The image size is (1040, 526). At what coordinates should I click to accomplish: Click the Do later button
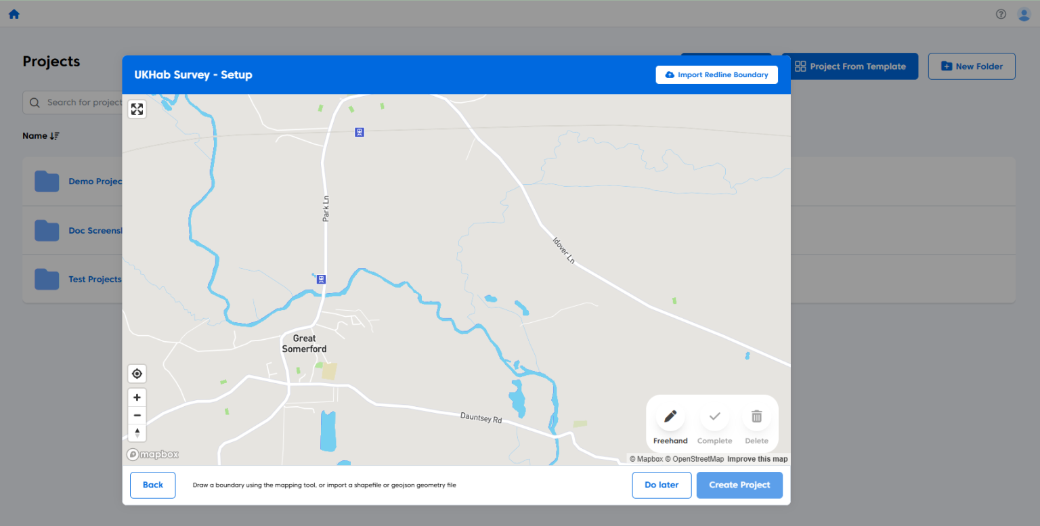662,485
